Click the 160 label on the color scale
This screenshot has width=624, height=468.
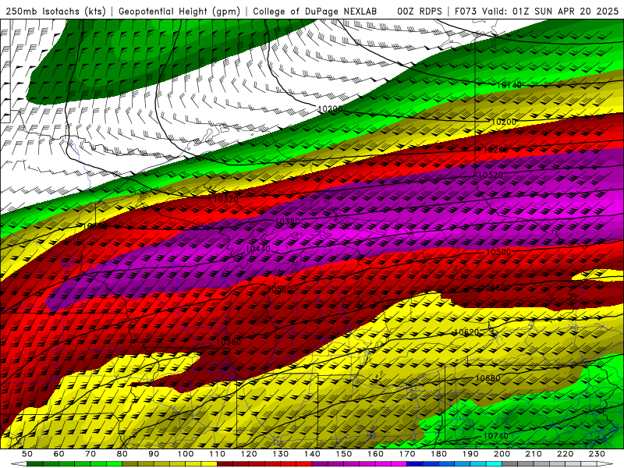tap(375, 454)
